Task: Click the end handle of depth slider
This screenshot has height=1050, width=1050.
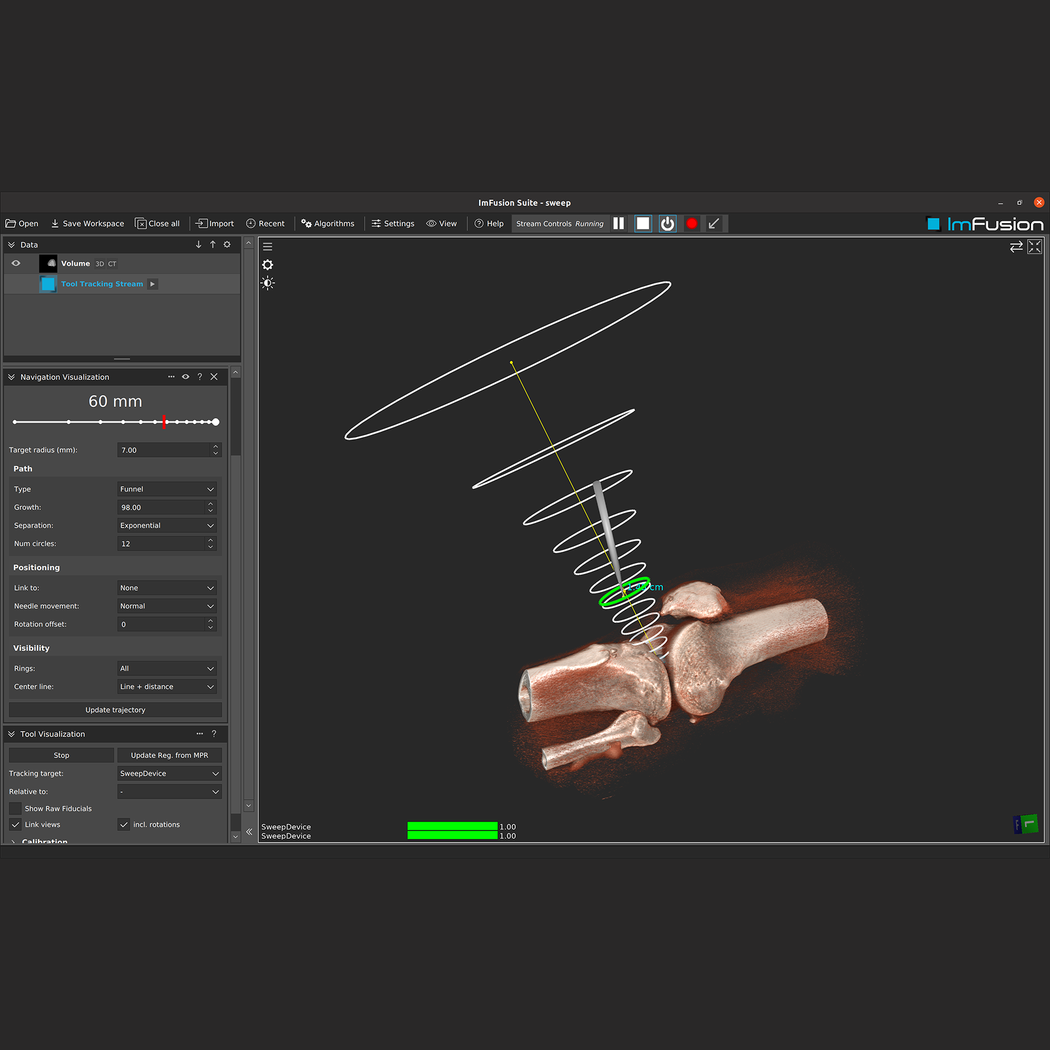Action: [215, 422]
